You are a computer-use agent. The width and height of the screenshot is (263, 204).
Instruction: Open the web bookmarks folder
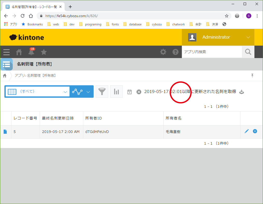[x=53, y=24]
